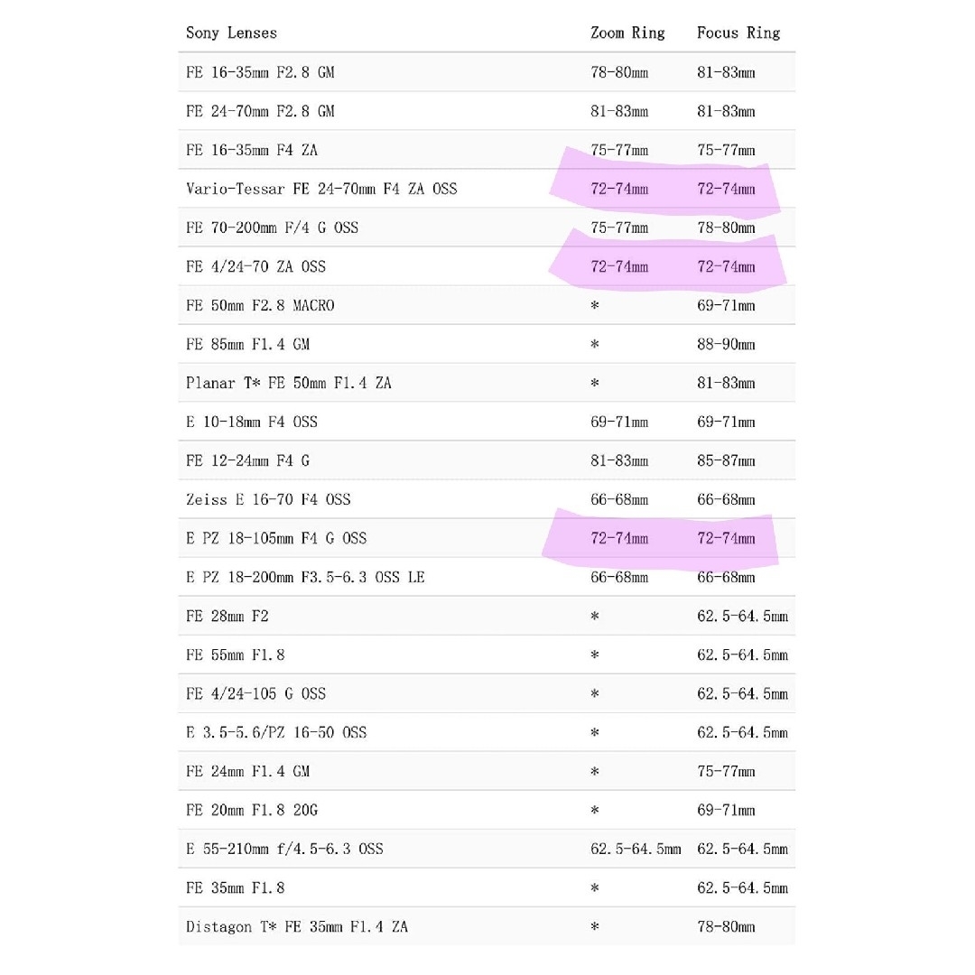Click the Sony Lenses column header

click(x=231, y=33)
